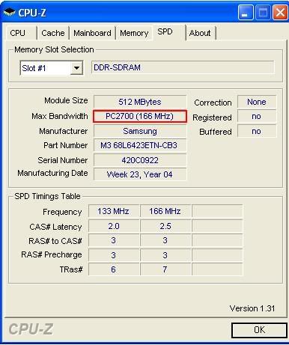Select the Memory tab
289x345 pixels.
pos(134,33)
